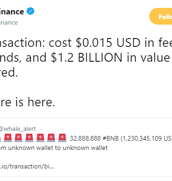Click the "red." line of tweet text
This screenshot has width=172, height=181.
(x=9, y=72)
